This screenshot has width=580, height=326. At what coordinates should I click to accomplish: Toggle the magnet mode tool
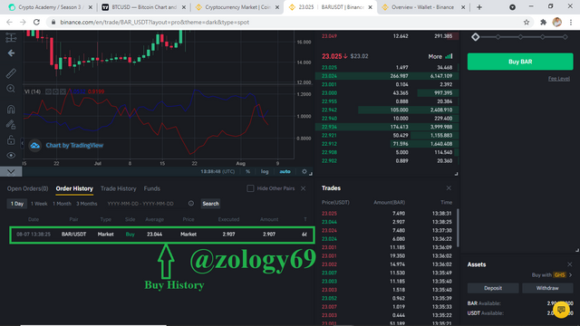click(x=11, y=109)
